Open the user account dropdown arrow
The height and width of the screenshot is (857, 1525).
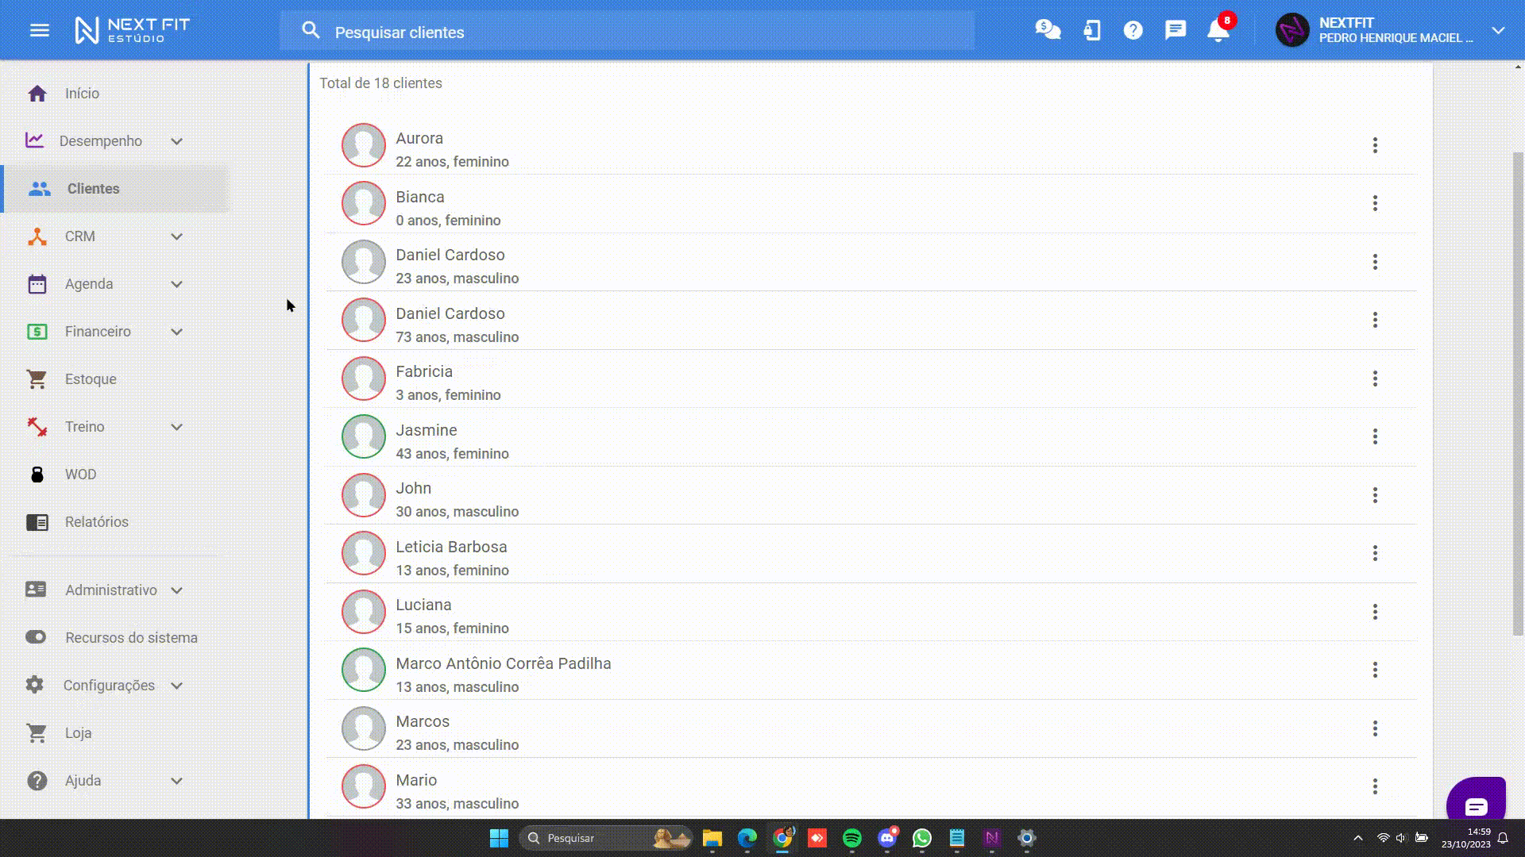tap(1498, 31)
